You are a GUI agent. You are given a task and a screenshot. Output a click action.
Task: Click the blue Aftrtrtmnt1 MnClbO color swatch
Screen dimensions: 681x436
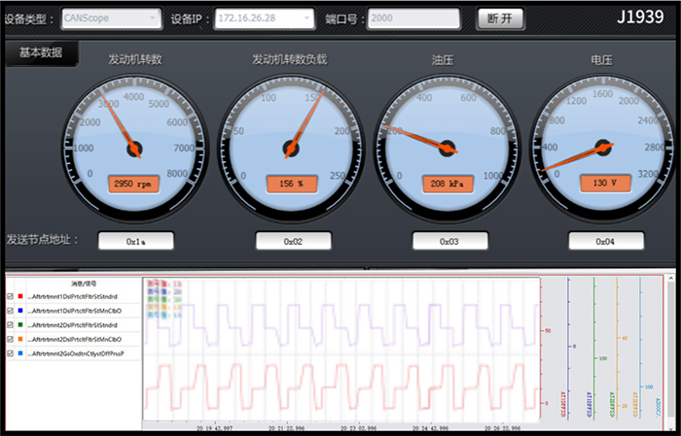pos(21,311)
